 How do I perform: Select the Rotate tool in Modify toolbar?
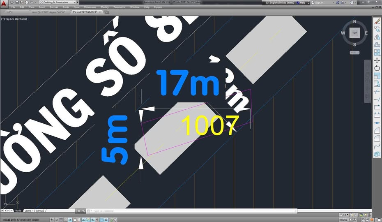point(377,68)
